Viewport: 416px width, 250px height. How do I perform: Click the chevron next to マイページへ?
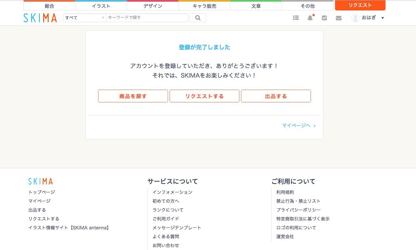click(x=314, y=126)
